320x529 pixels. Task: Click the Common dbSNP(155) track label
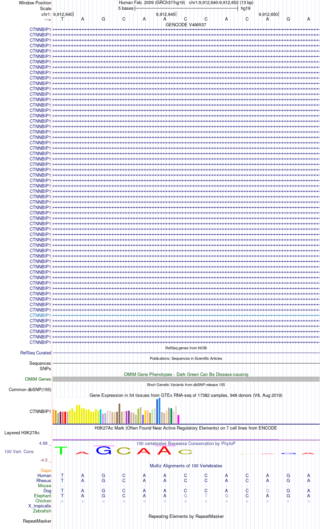pos(30,389)
